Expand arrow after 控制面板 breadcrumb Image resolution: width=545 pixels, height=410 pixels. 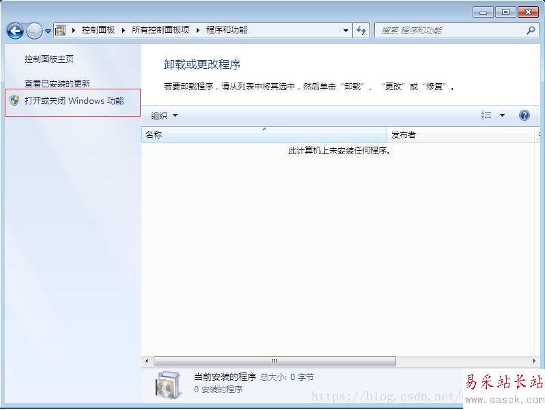124,30
